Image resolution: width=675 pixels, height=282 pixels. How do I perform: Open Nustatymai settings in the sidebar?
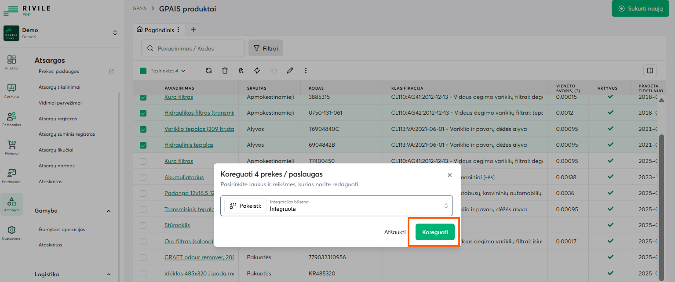tap(12, 232)
